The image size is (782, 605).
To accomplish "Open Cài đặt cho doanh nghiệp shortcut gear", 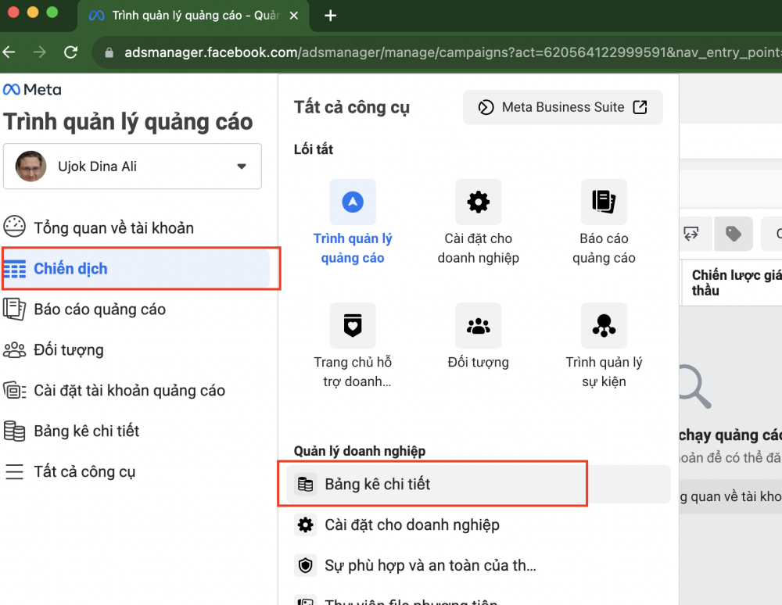I will (479, 202).
